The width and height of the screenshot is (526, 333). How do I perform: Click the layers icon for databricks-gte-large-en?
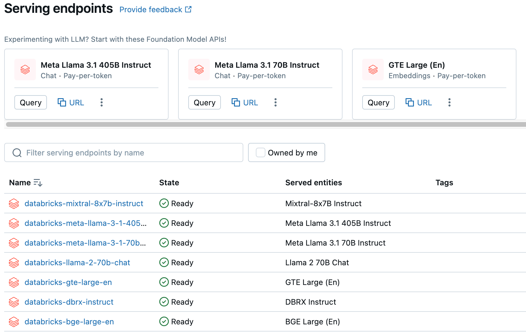(14, 282)
